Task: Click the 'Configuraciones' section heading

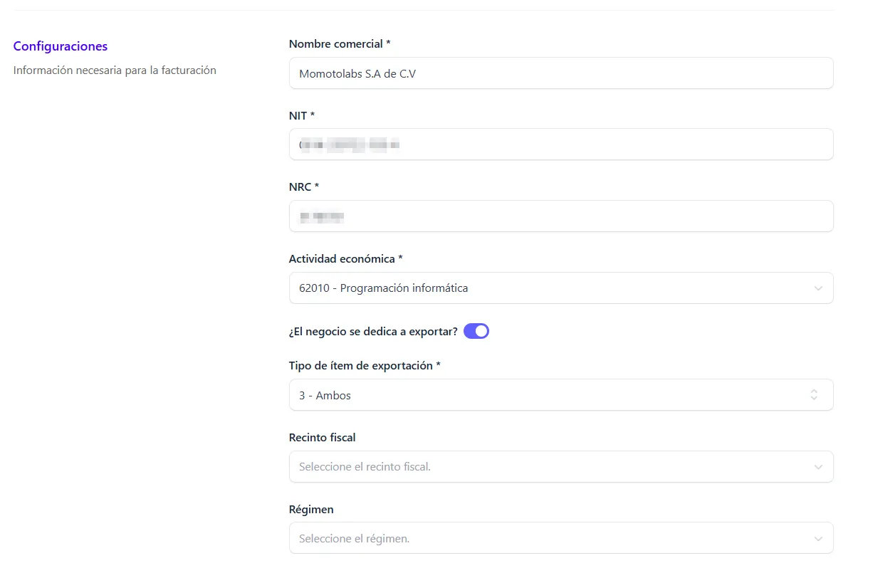Action: click(61, 46)
